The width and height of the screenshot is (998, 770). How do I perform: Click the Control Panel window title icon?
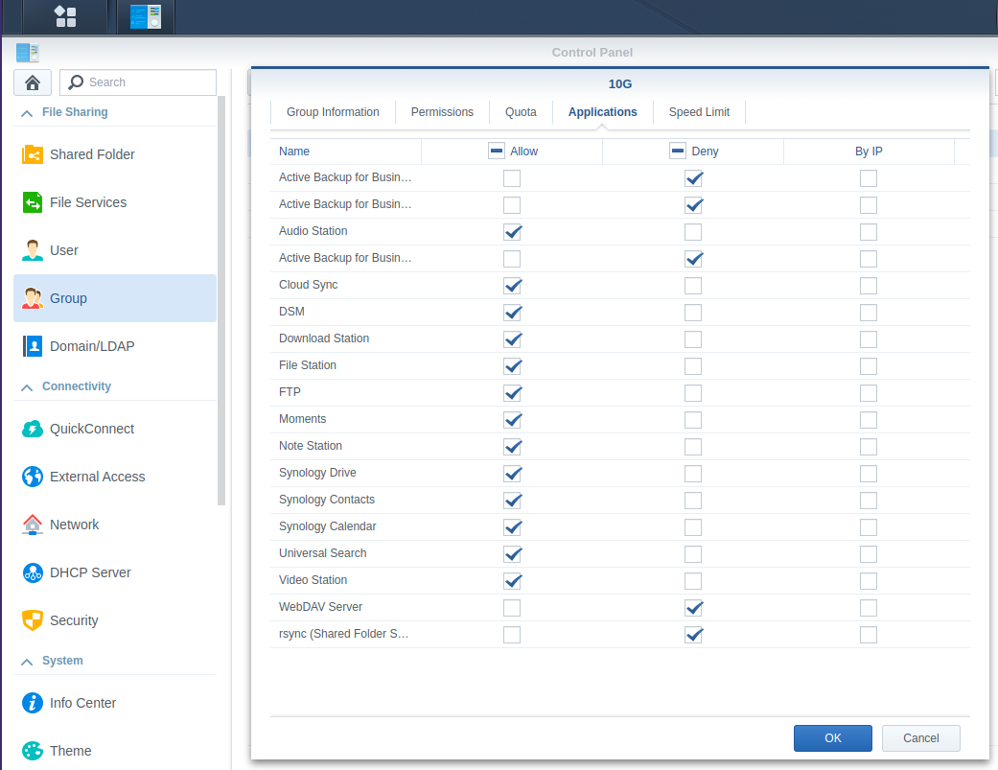pyautogui.click(x=28, y=53)
